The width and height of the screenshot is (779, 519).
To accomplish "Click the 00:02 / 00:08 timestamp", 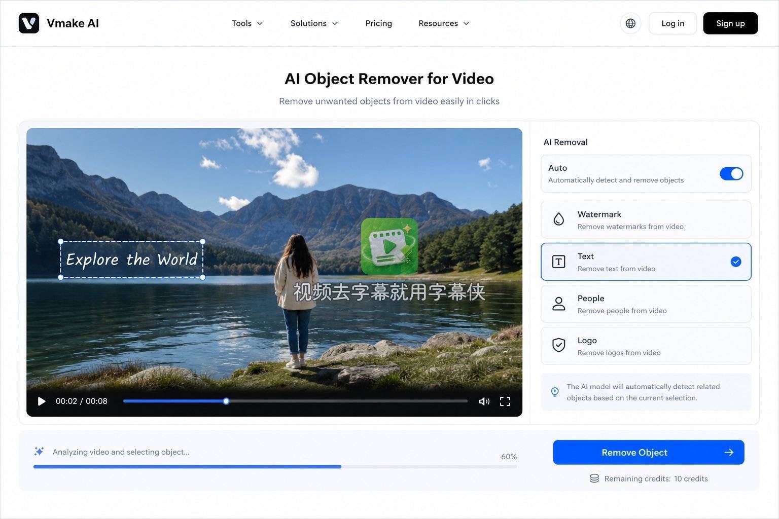I will point(82,401).
